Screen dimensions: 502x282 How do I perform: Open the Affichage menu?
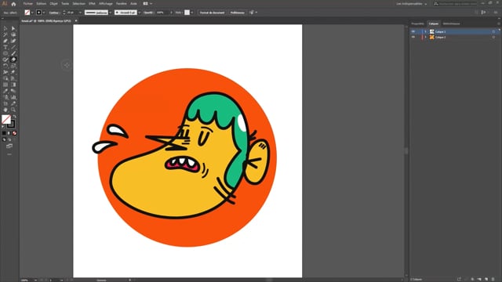click(x=106, y=4)
